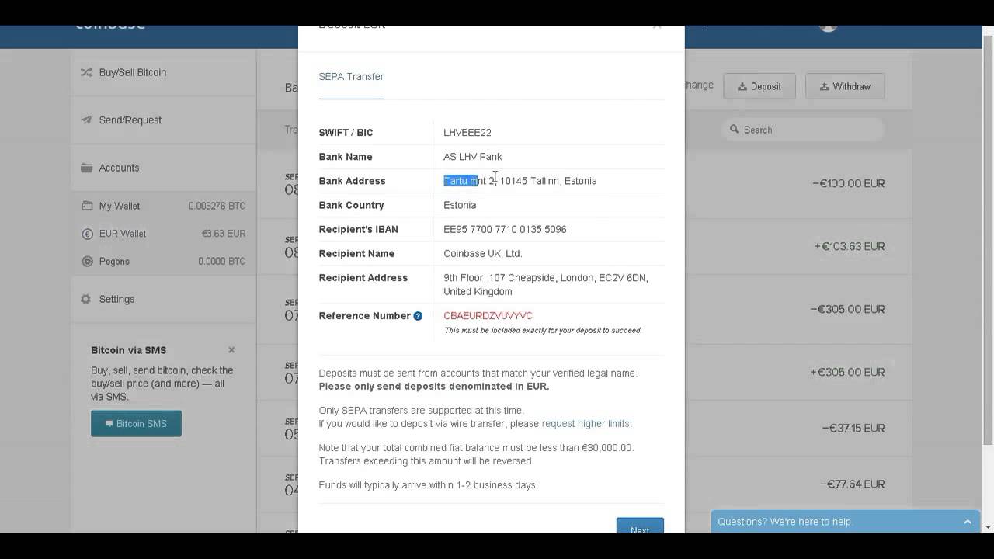Viewport: 994px width, 559px height.
Task: Click the Withdraw button
Action: (x=845, y=86)
